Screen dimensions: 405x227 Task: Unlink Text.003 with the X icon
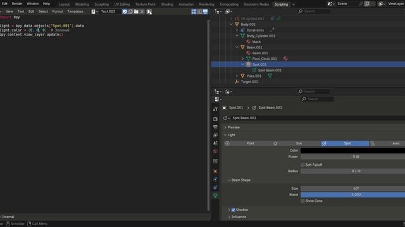click(142, 11)
